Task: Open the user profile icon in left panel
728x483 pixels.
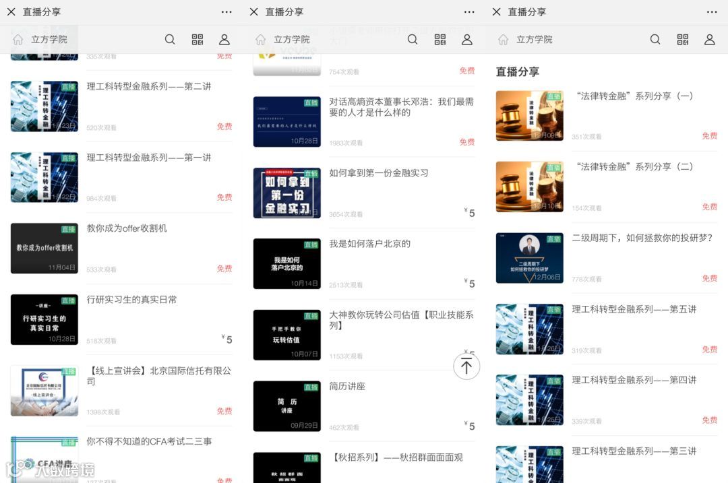Action: (224, 40)
